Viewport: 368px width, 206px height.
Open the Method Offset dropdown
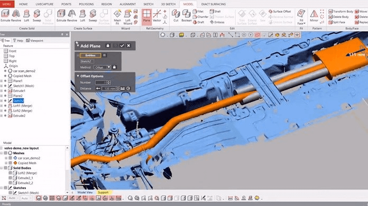point(103,67)
